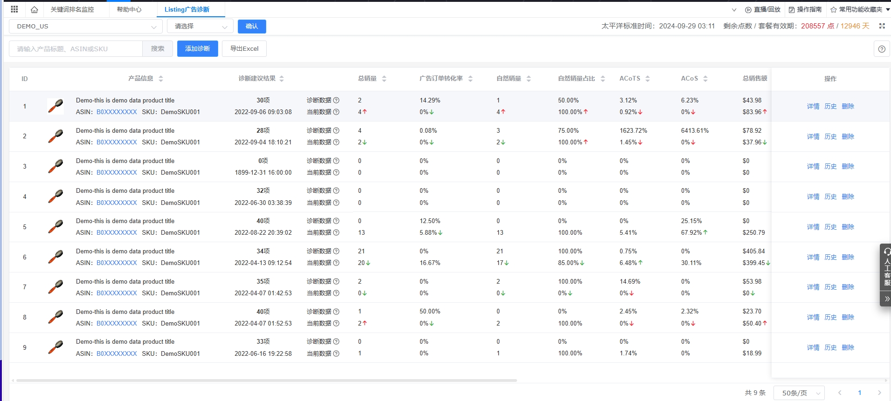Open 详情 link for row 5
The height and width of the screenshot is (401, 891).
(813, 227)
